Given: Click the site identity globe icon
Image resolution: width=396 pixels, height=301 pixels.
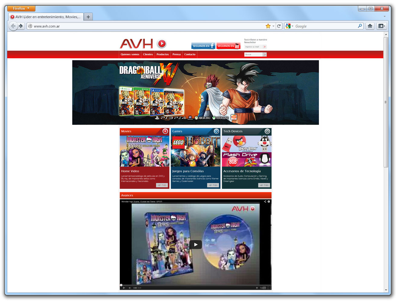Looking at the screenshot, I should click(30, 26).
